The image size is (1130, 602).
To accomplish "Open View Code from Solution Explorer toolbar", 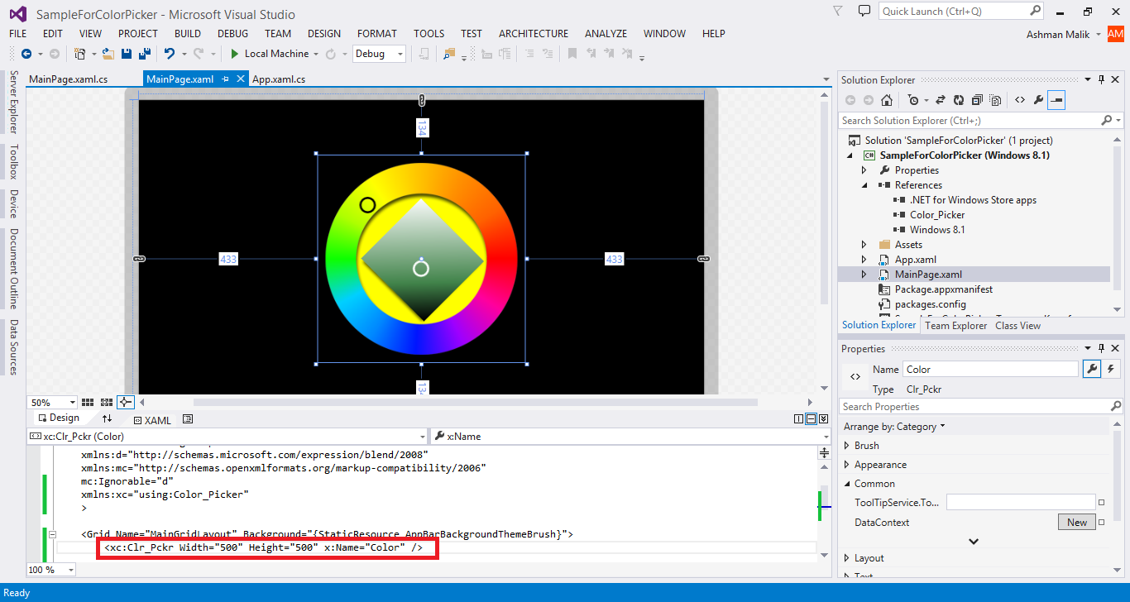I will pyautogui.click(x=1020, y=99).
